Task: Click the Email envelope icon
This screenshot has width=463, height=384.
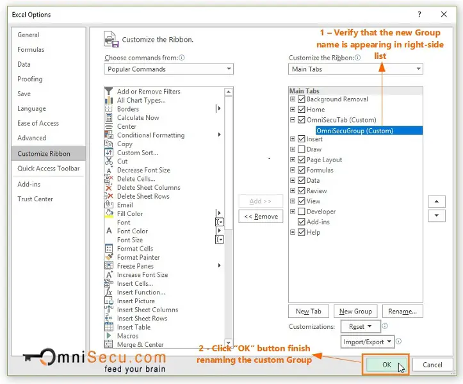Action: [109, 205]
